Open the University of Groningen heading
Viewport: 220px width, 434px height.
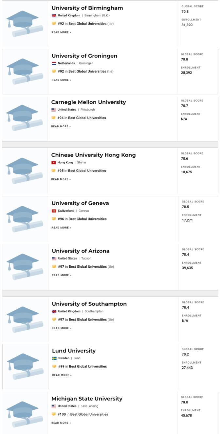pos(84,56)
